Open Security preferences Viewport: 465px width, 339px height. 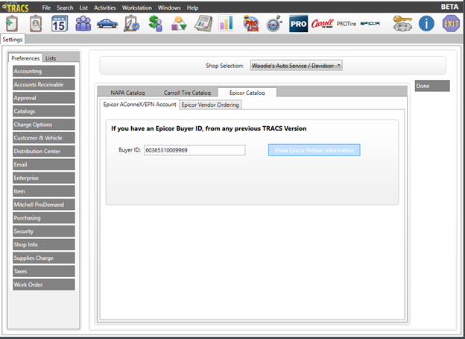click(43, 231)
